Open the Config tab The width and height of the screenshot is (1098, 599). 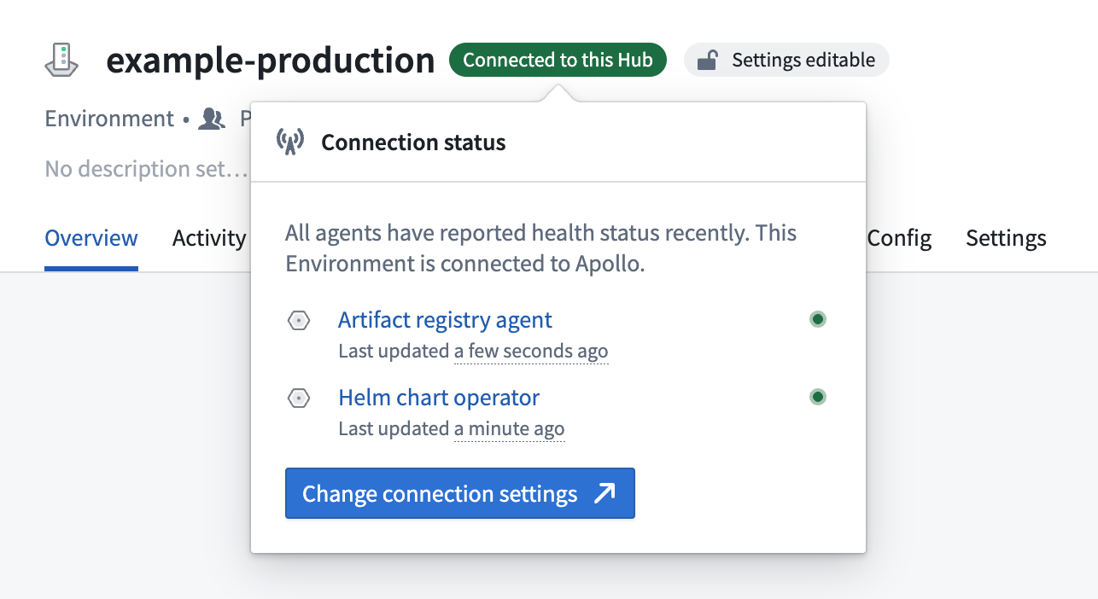(898, 238)
